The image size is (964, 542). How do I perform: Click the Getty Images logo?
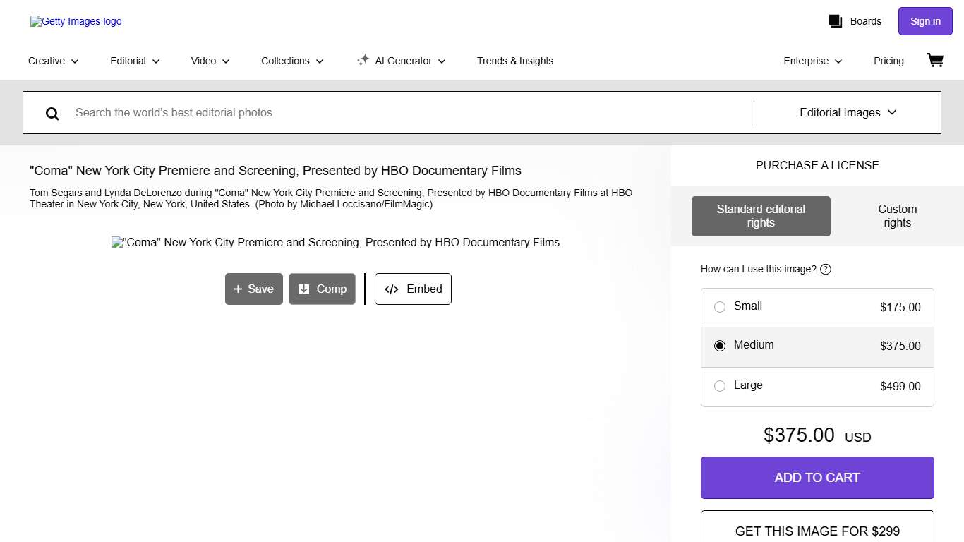(76, 21)
